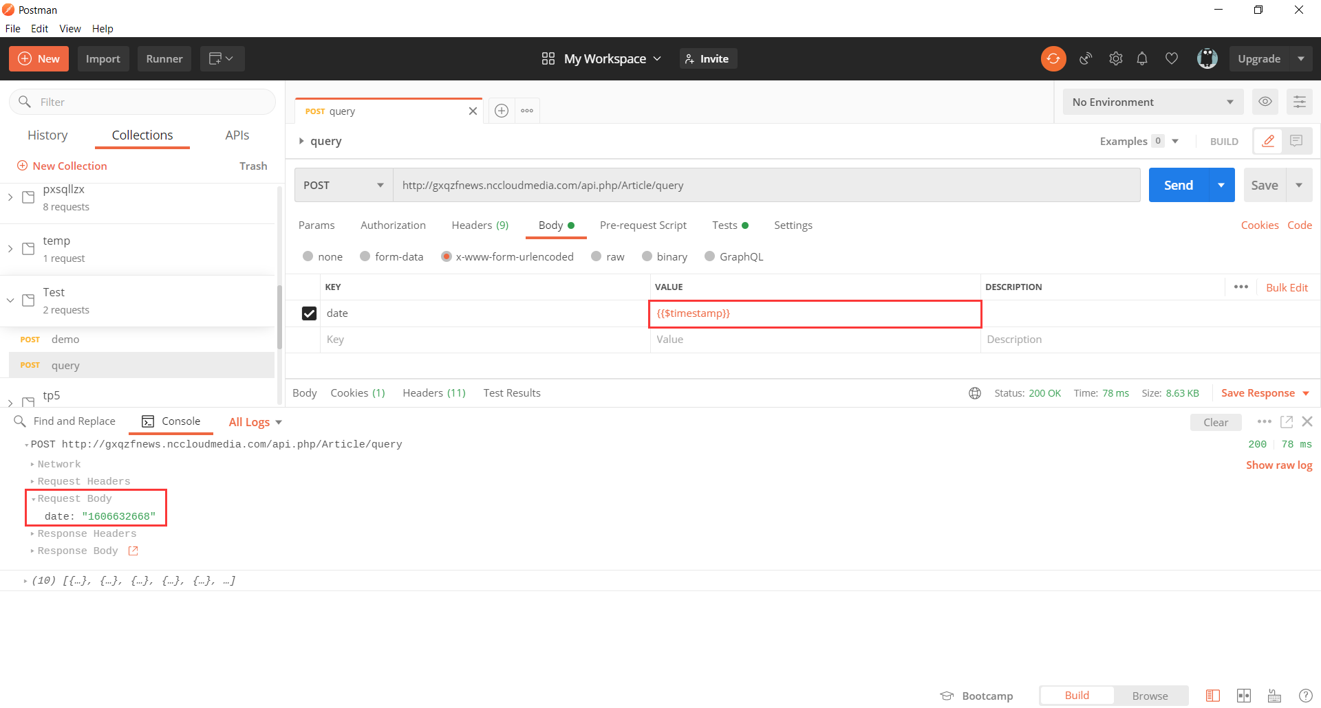1321x708 pixels.
Task: Open the settings gear in header
Action: click(1115, 59)
